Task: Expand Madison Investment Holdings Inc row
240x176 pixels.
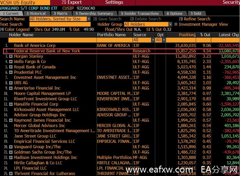Action: pyautogui.click(x=11, y=158)
